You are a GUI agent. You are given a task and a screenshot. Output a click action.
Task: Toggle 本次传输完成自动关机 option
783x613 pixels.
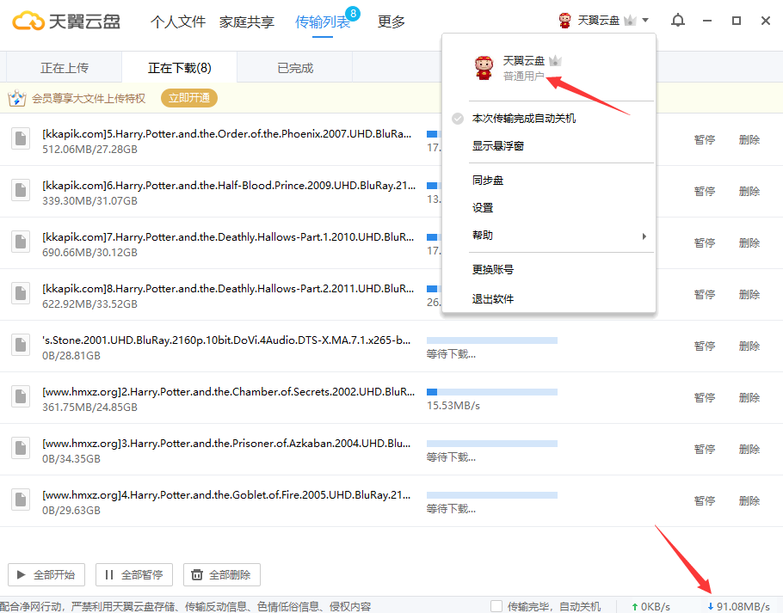(523, 119)
